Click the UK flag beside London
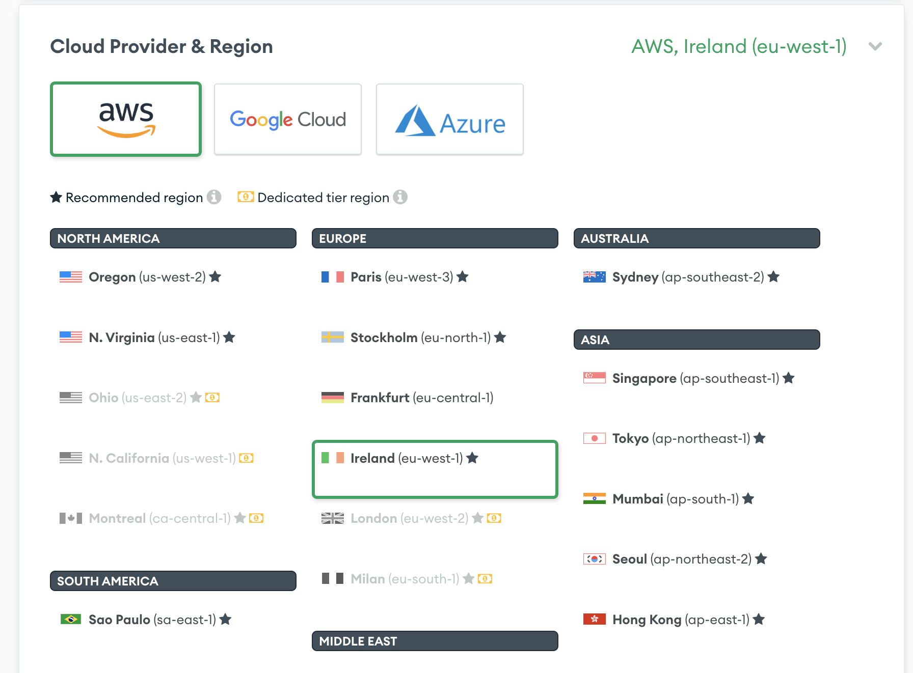 [333, 518]
